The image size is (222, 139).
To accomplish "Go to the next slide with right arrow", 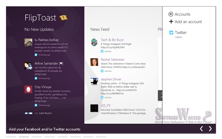I will [210, 129].
